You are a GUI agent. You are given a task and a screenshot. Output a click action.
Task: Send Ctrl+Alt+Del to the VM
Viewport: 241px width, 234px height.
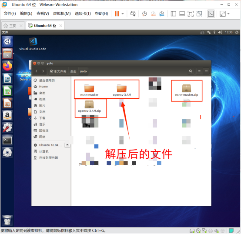(133, 13)
